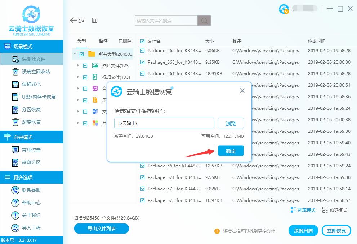Select the other file types icon
Image resolution: width=357 pixels, height=244 pixels.
[x=95, y=123]
